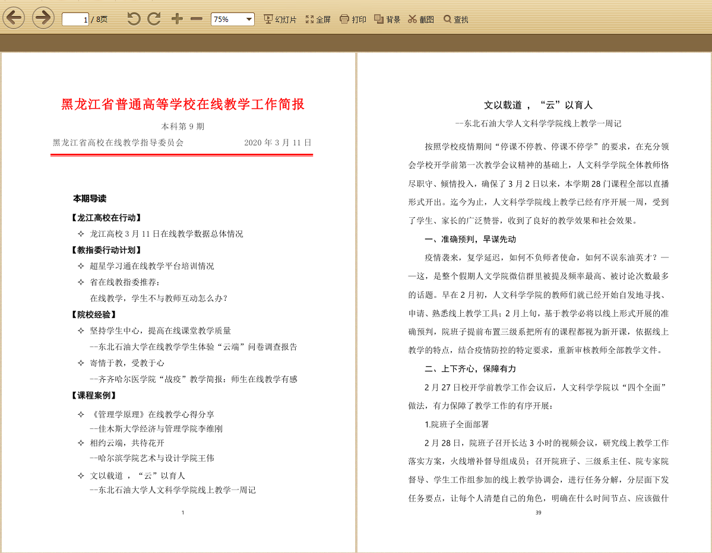Change the page background via the 背景 icon
Viewport: 712px width, 553px height.
point(387,18)
